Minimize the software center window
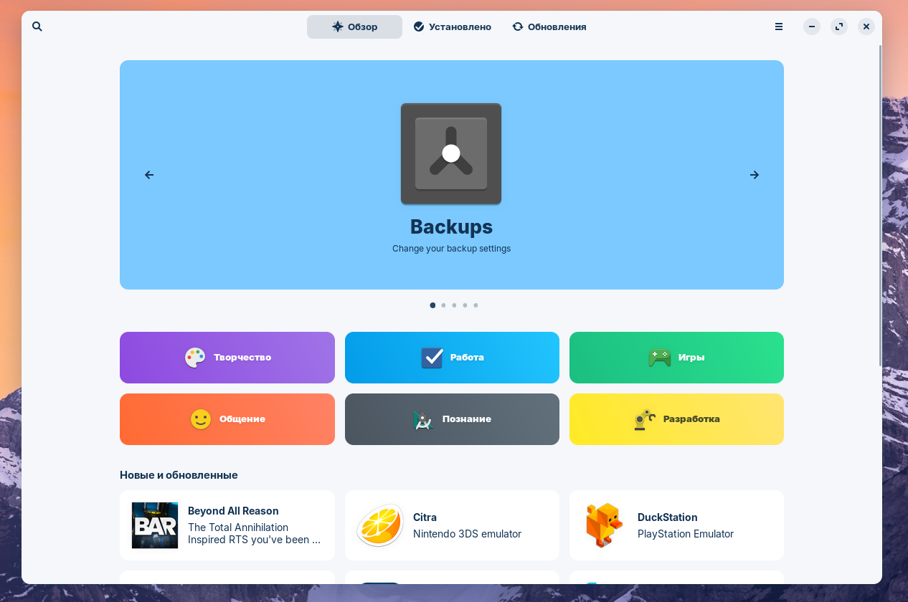The height and width of the screenshot is (602, 908). pyautogui.click(x=812, y=27)
